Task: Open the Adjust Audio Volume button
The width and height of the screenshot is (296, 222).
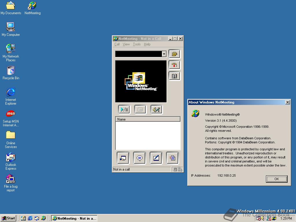Action: point(156,110)
